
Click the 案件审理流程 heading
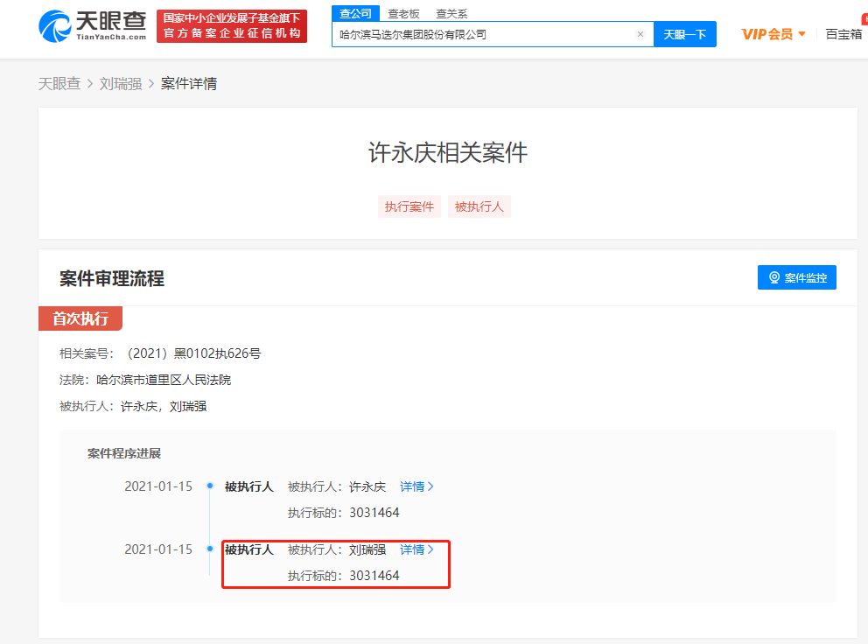click(x=112, y=278)
